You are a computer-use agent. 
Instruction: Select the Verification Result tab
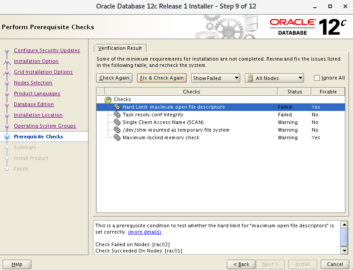(120, 48)
